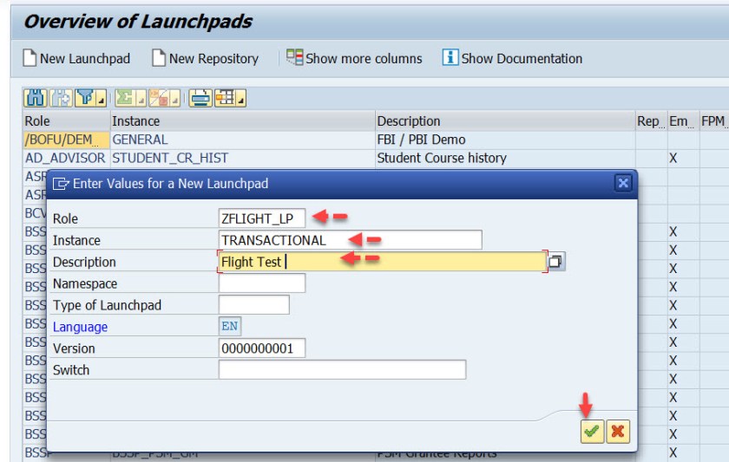Image resolution: width=729 pixels, height=462 pixels.
Task: Click the New Repository button
Action: (206, 58)
